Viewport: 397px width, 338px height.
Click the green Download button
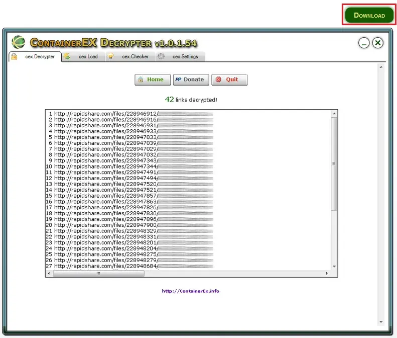point(369,15)
